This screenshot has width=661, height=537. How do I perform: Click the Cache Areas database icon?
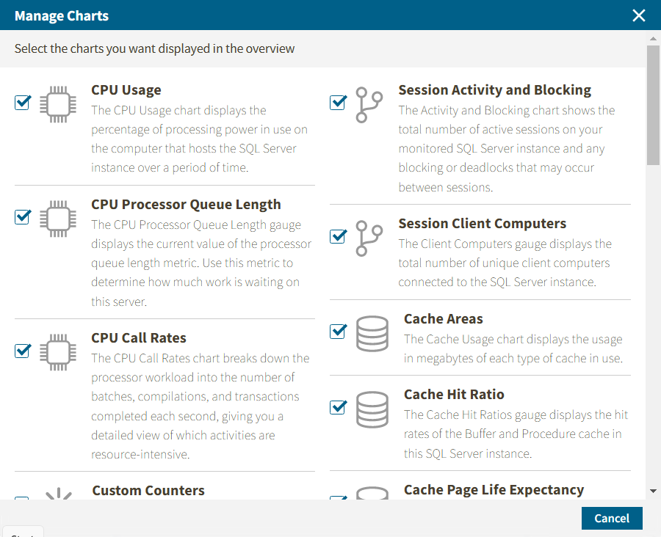tap(372, 334)
